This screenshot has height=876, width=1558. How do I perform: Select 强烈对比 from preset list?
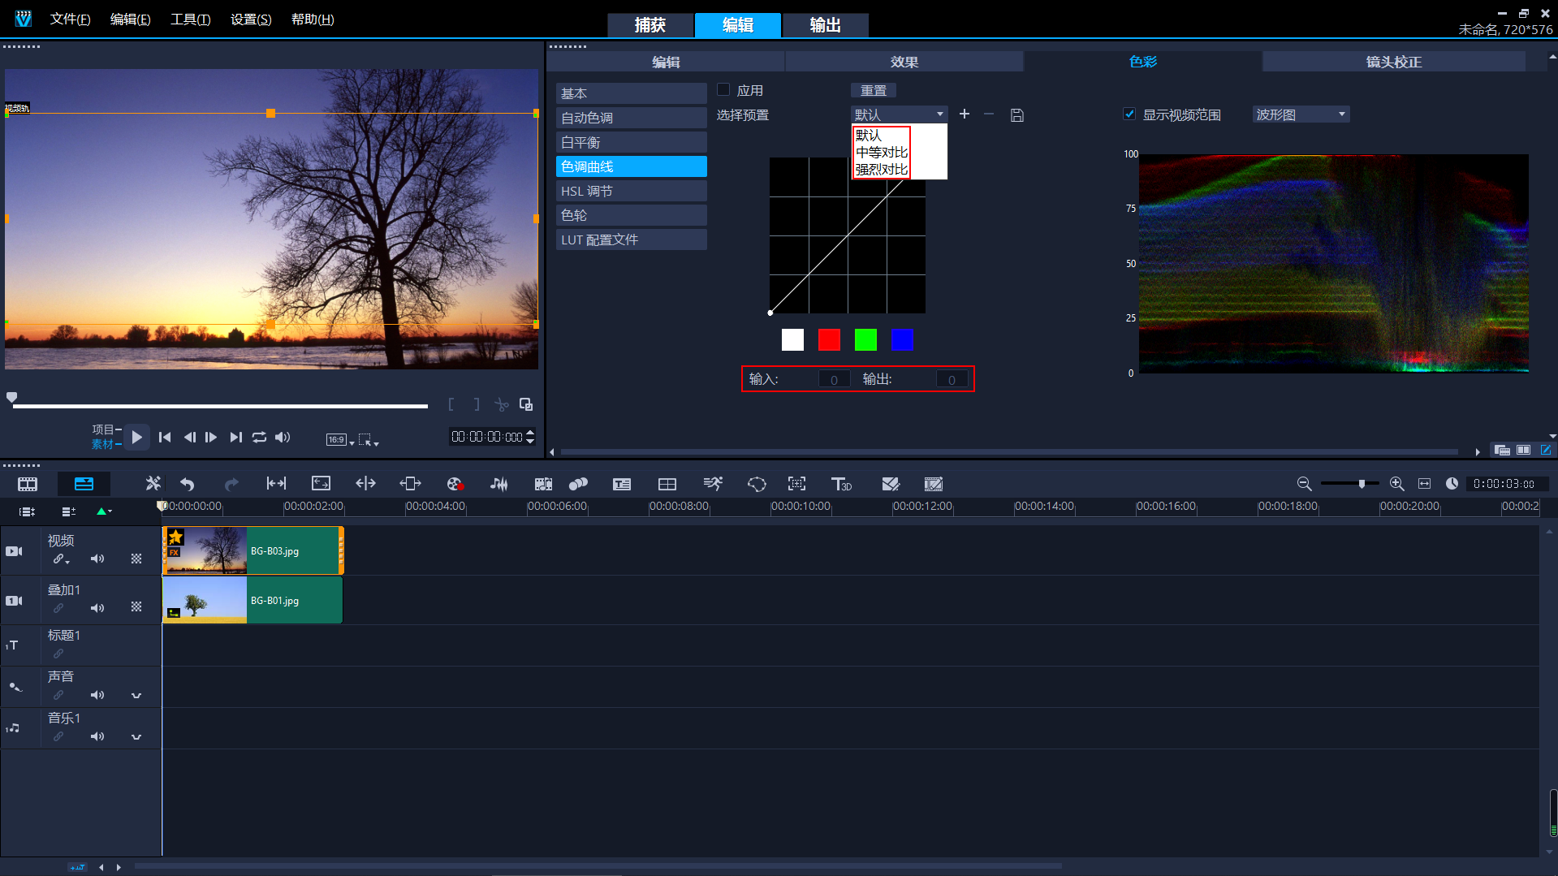(881, 169)
